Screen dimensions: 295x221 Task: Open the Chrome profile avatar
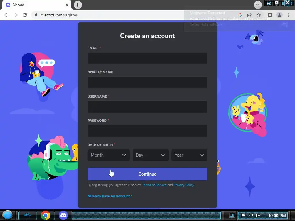(x=279, y=15)
